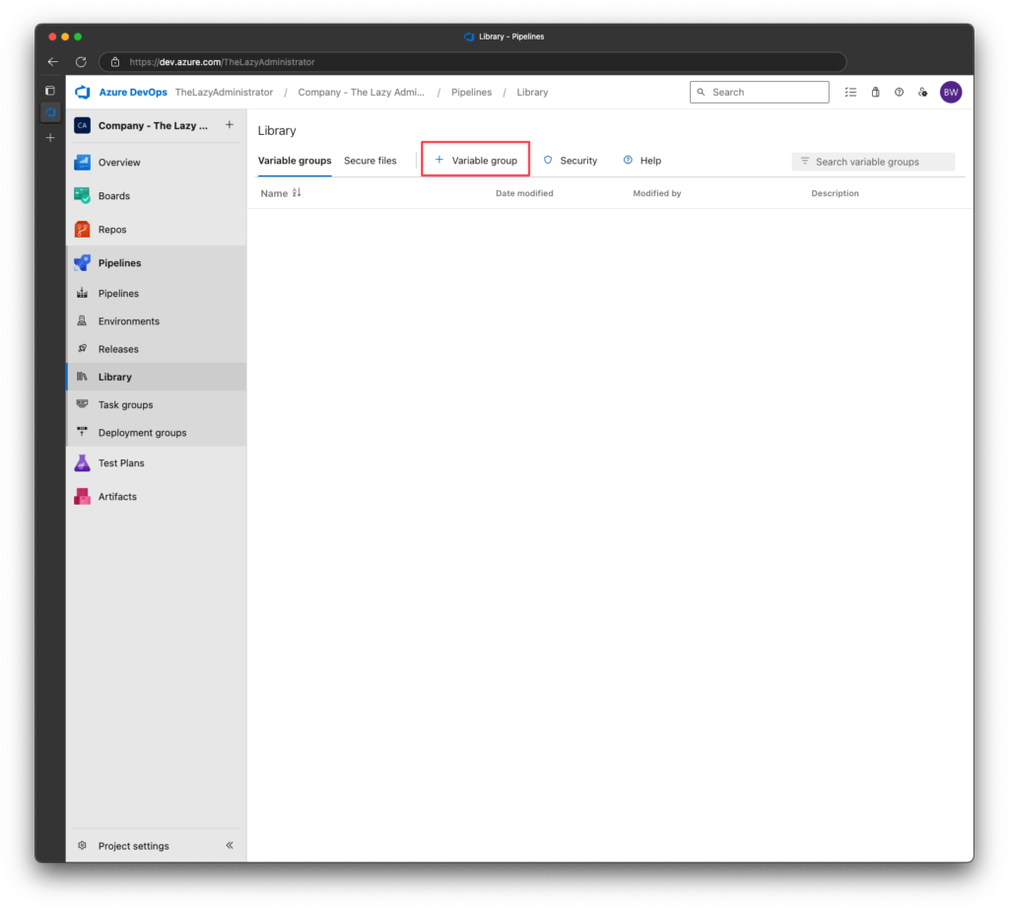Click the Help button in Library toolbar
1009x909 pixels.
tap(642, 161)
